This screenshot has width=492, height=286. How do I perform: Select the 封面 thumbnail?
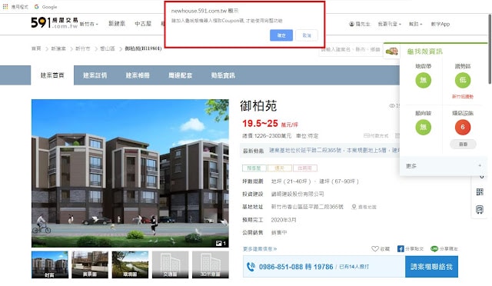50,264
